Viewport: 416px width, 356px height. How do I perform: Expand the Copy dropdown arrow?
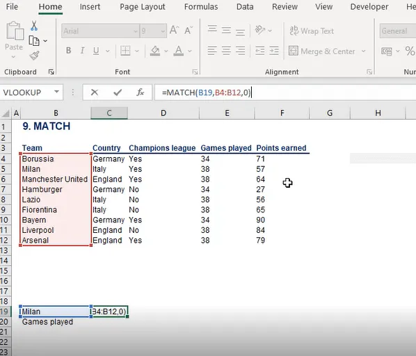45,41
